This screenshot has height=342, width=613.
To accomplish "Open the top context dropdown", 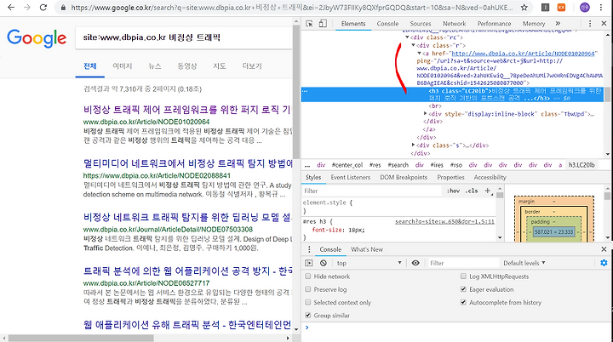I will coord(369,263).
